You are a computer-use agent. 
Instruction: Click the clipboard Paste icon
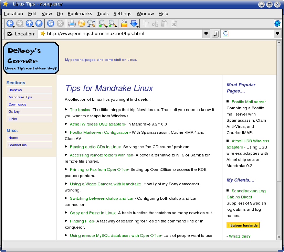click(165, 23)
